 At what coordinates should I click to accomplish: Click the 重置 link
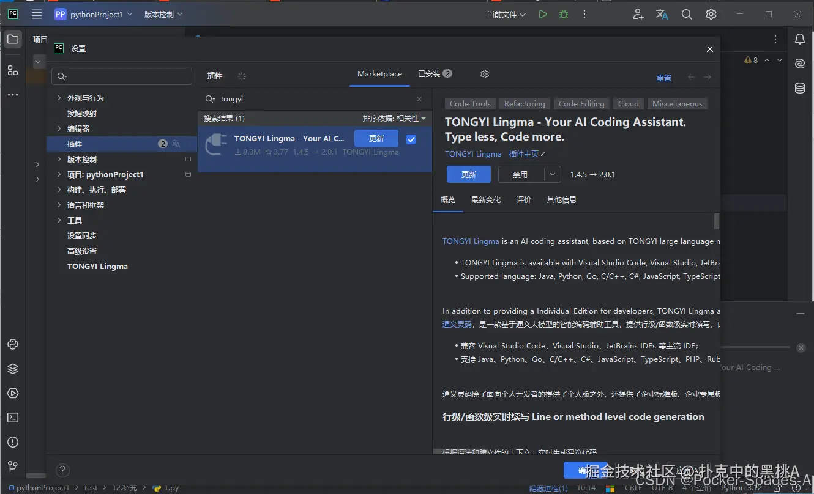664,78
